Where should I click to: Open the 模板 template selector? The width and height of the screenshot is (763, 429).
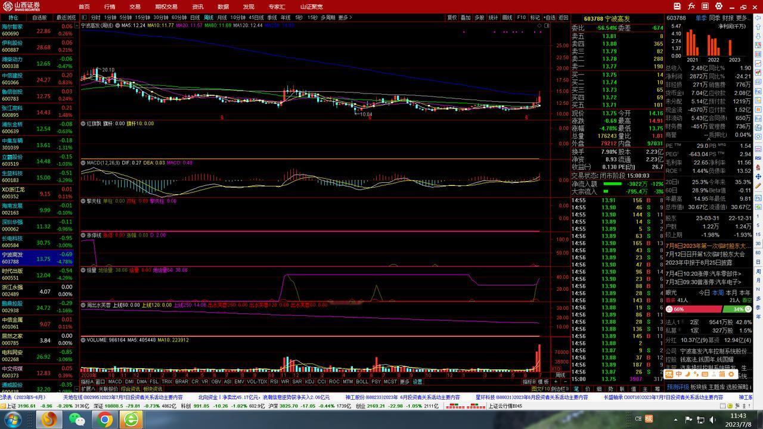pyautogui.click(x=543, y=382)
